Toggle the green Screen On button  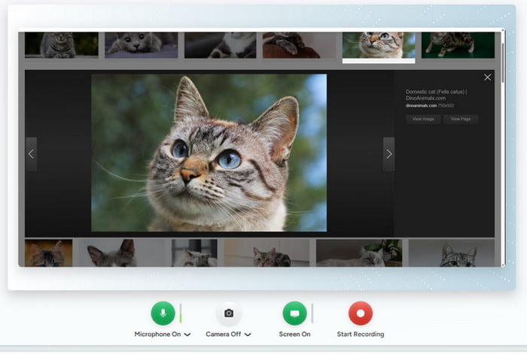pos(294,313)
